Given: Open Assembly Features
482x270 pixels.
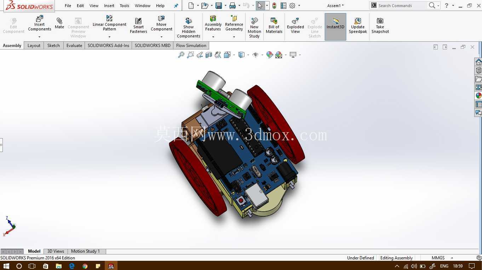Looking at the screenshot, I should point(213,23).
